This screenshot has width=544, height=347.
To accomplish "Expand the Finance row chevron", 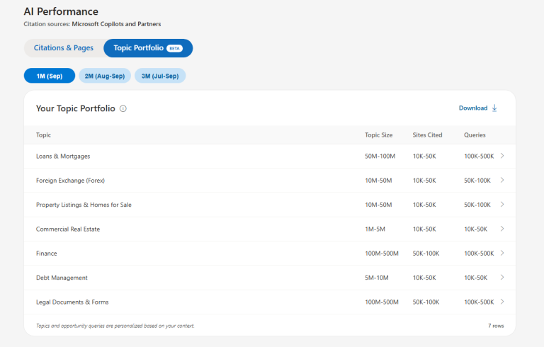I will click(502, 253).
